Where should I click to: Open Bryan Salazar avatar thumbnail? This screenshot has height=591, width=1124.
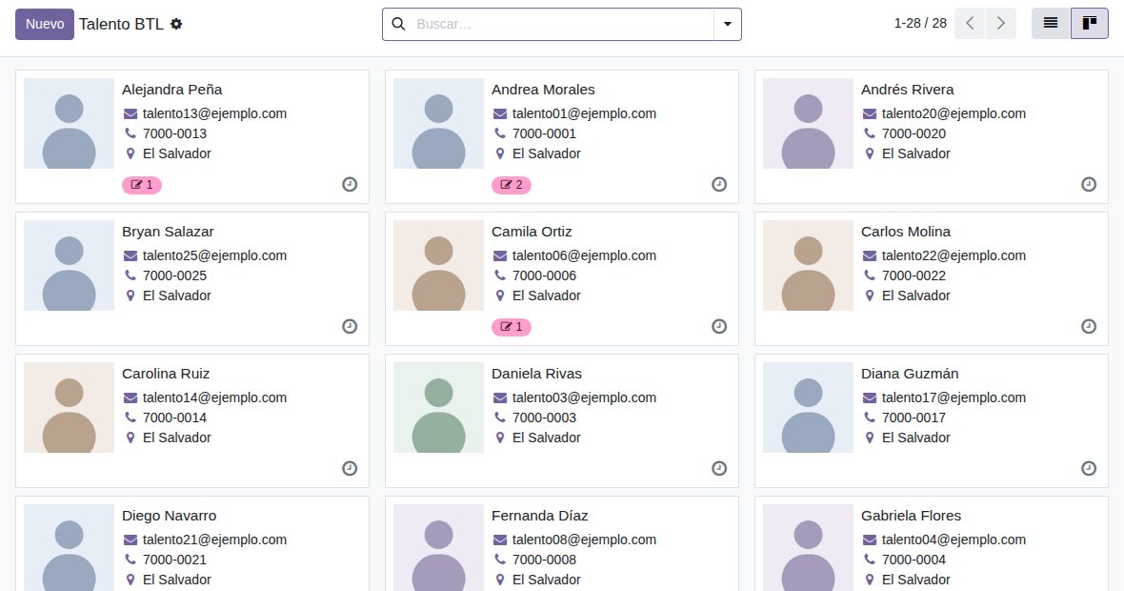69,265
